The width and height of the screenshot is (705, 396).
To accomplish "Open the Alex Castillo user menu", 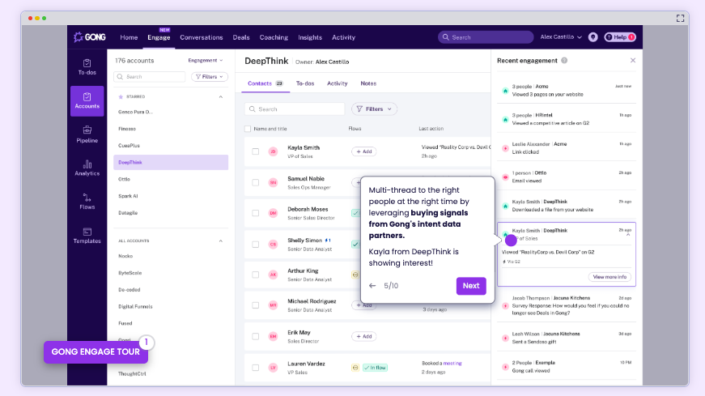I will [561, 37].
